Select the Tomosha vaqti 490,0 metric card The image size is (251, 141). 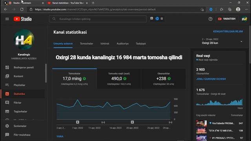(x=119, y=79)
